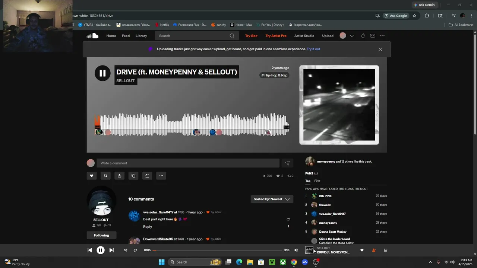Viewport: 477px width, 268px height.
Task: Switch to the First fans tab
Action: tap(317, 181)
